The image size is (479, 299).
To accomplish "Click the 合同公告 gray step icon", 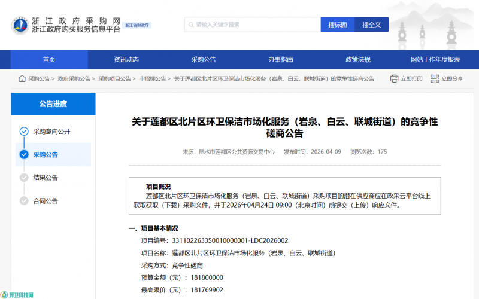I will coord(24,201).
